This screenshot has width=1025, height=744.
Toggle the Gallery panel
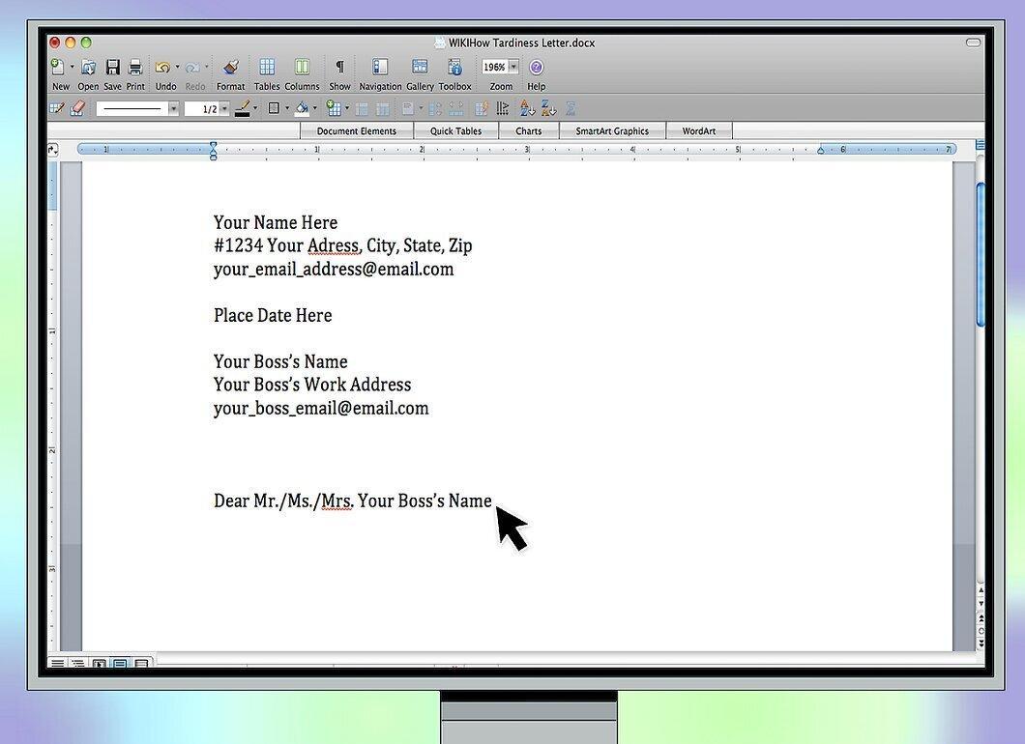pyautogui.click(x=420, y=67)
